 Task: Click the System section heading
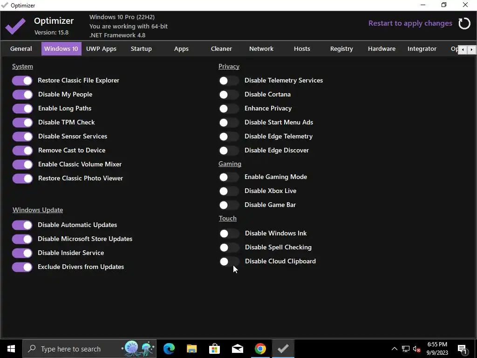tap(22, 66)
